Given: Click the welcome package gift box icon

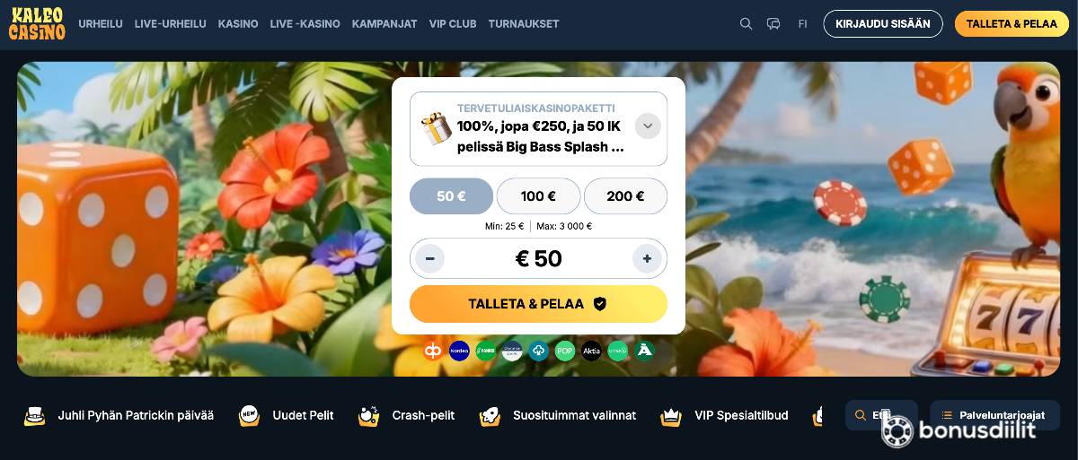Looking at the screenshot, I should tap(437, 129).
